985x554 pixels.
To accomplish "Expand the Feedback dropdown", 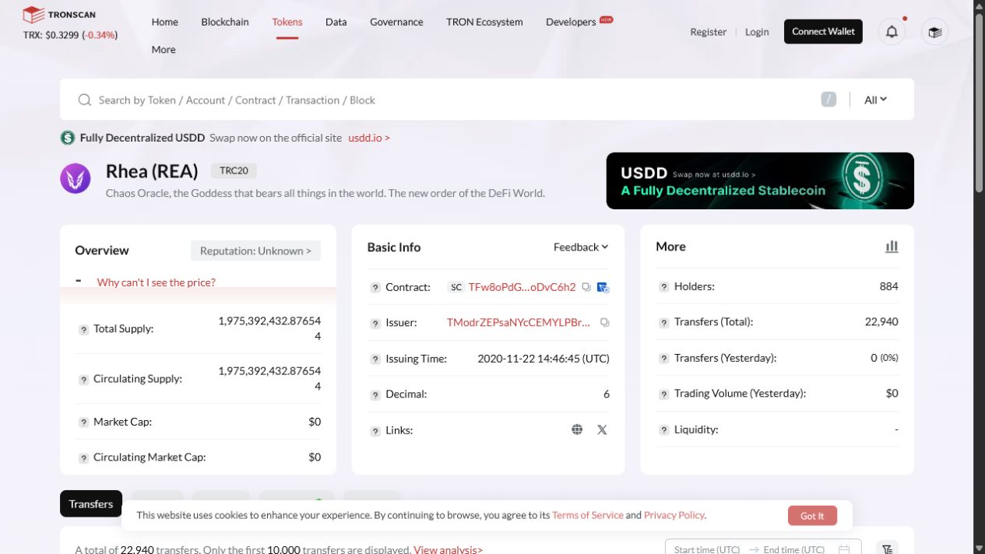I will pyautogui.click(x=581, y=247).
